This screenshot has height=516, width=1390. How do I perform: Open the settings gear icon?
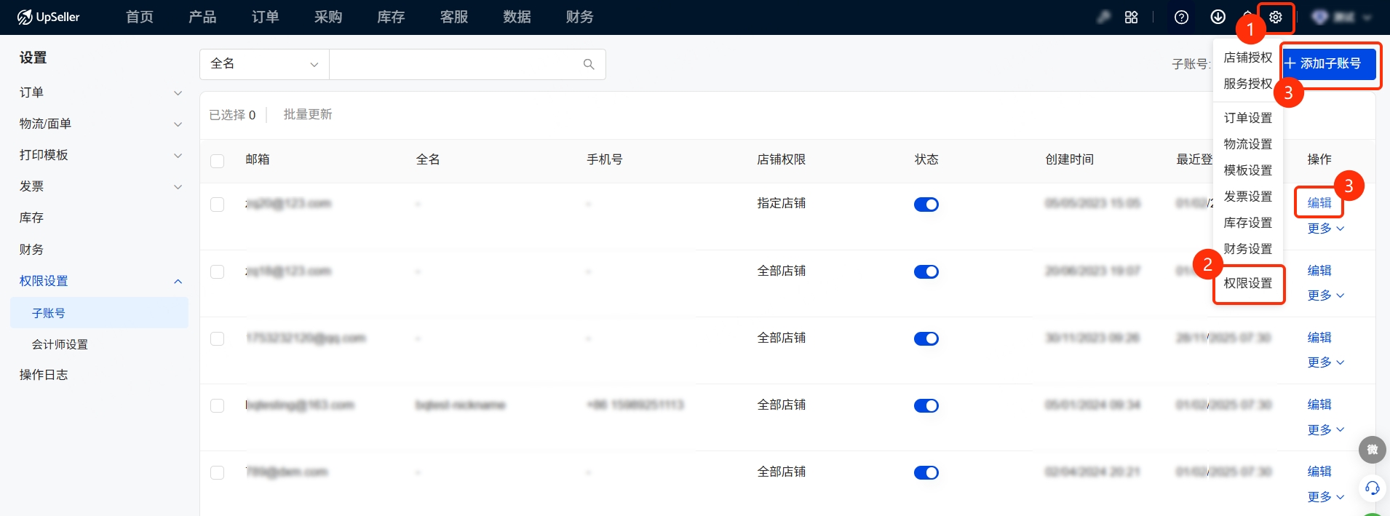point(1276,17)
